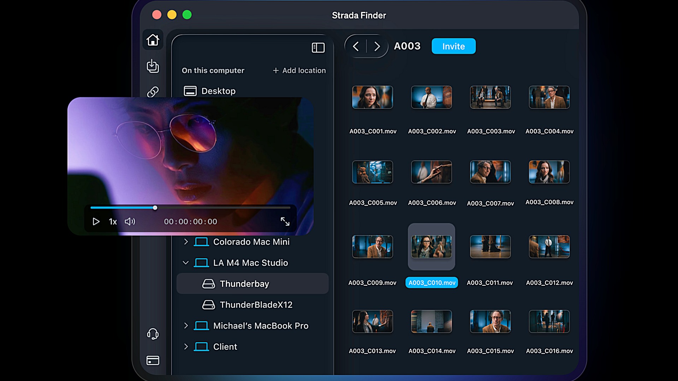
Task: Select the A003_C012.mov thumbnail
Action: pyautogui.click(x=549, y=247)
